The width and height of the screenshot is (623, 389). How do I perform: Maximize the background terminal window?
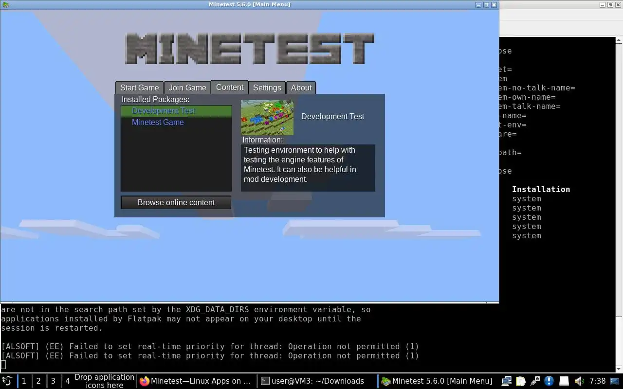pos(610,4)
